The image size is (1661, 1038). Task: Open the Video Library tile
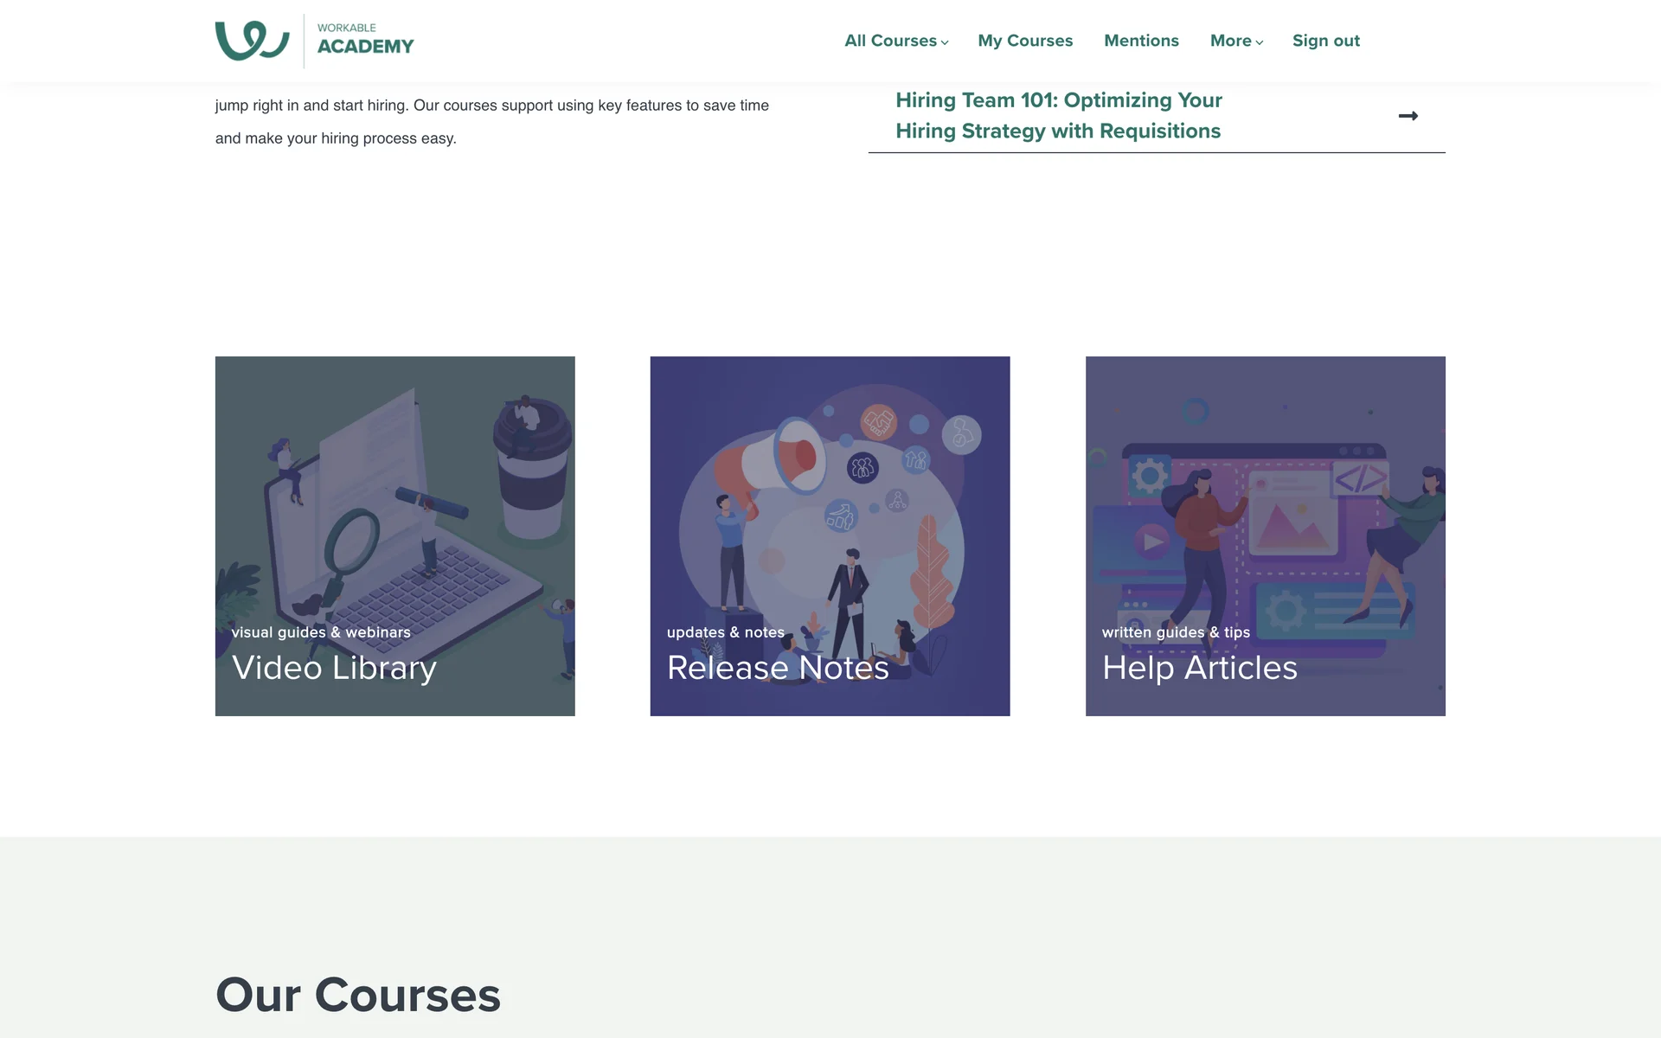394,535
